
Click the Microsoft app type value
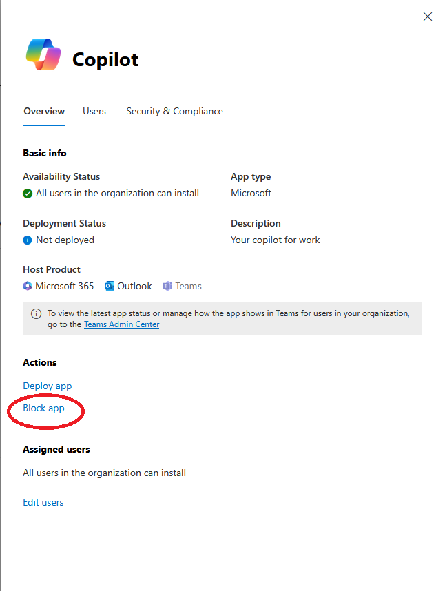point(251,194)
